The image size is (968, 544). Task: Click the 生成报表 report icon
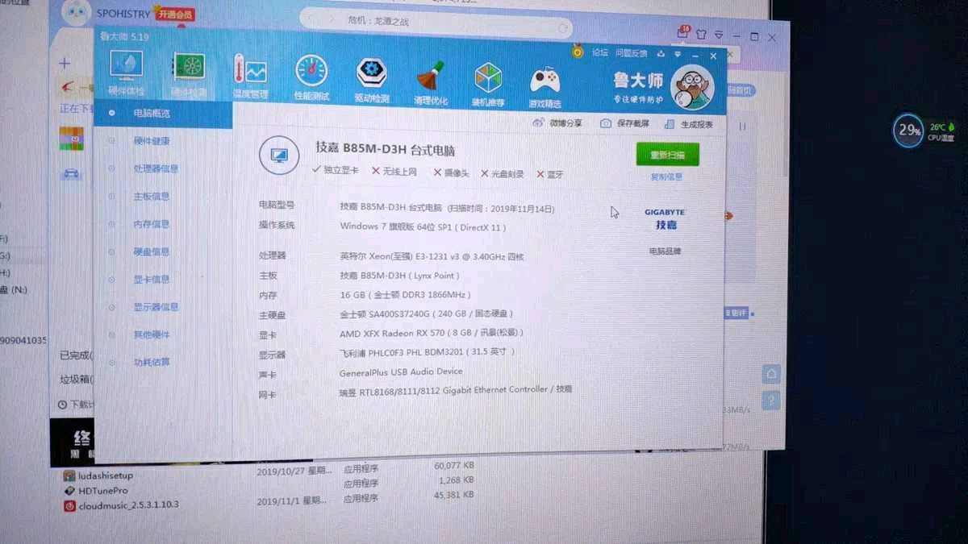(669, 124)
